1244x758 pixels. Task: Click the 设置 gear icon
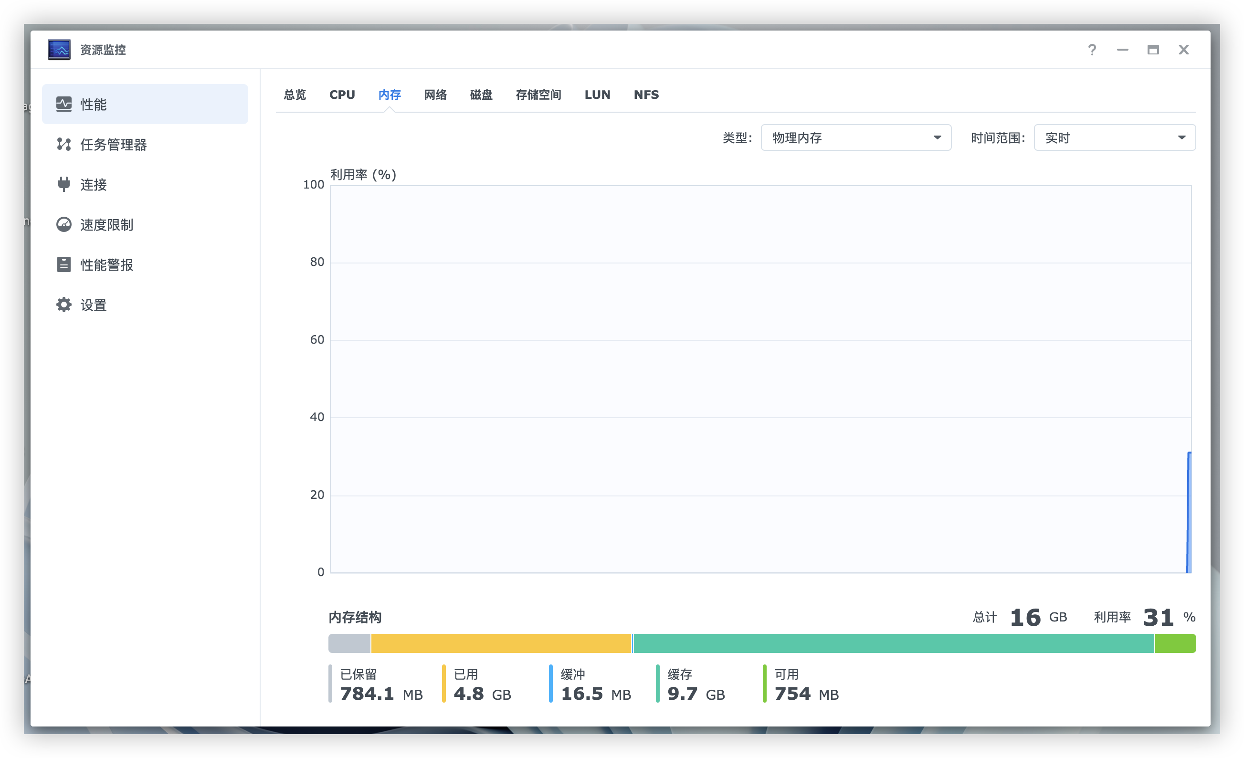[x=63, y=305]
